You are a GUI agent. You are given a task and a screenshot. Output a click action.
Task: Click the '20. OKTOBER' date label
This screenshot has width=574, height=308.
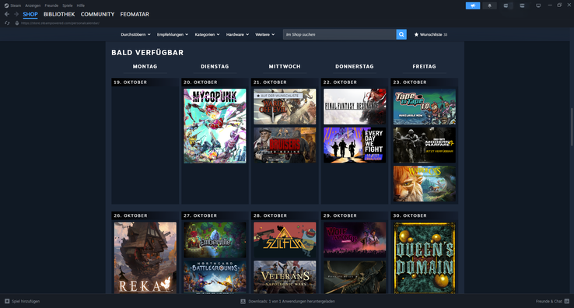click(200, 82)
